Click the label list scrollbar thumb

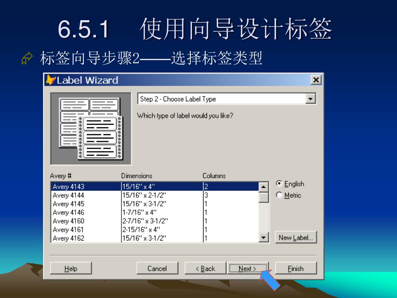click(x=264, y=197)
